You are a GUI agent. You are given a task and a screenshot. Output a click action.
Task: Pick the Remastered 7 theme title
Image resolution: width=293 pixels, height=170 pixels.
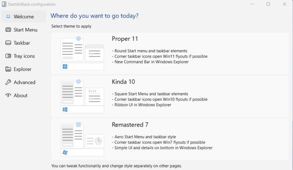tap(130, 125)
